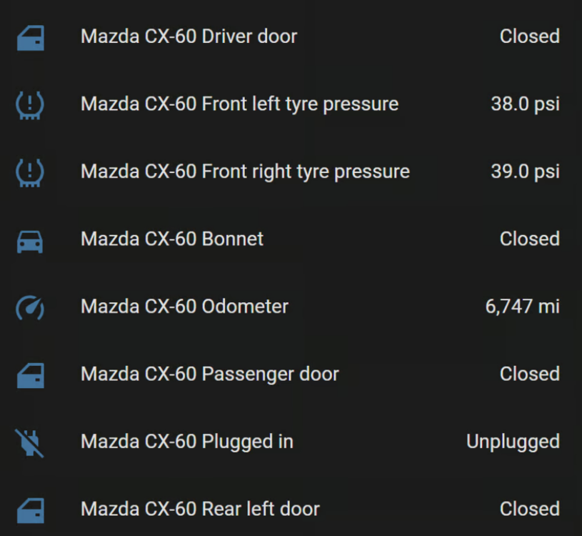Click the unplugged power plug icon
The width and height of the screenshot is (582, 536).
[x=30, y=442]
